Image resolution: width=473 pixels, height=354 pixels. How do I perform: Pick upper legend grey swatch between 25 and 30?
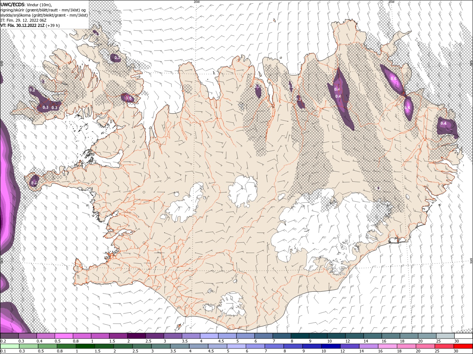pos(445,336)
